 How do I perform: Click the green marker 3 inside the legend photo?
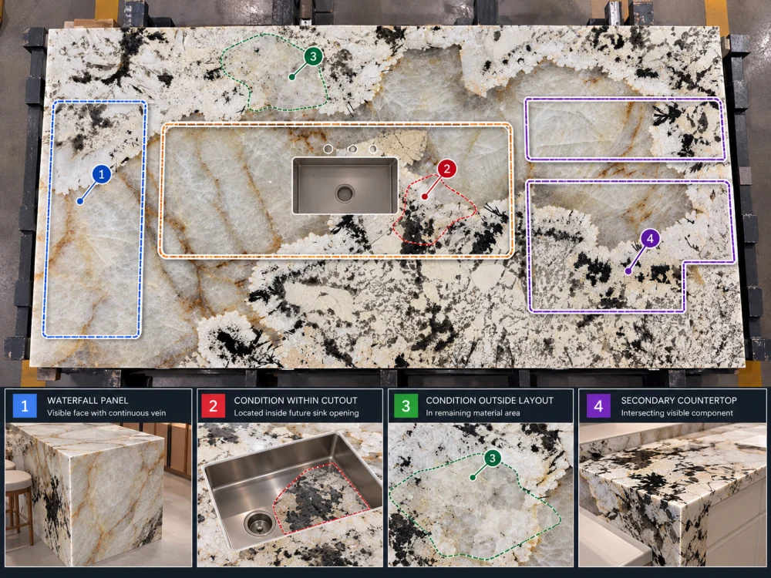(x=492, y=458)
